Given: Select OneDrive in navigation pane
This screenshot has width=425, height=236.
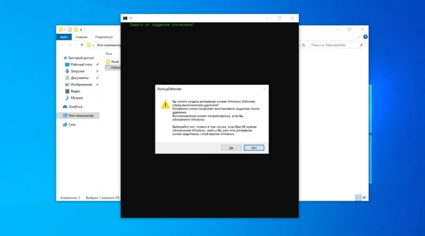Looking at the screenshot, I should pos(75,107).
